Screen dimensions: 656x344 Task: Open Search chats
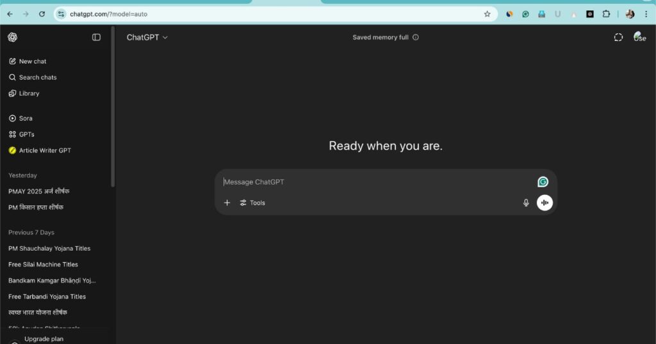[x=33, y=77]
